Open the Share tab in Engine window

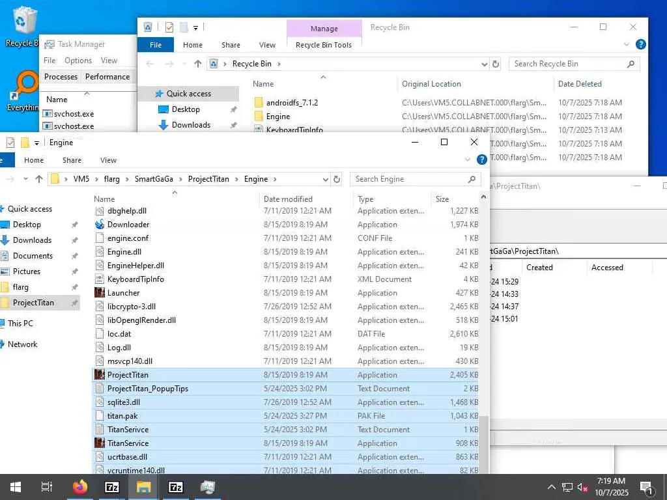pos(72,160)
